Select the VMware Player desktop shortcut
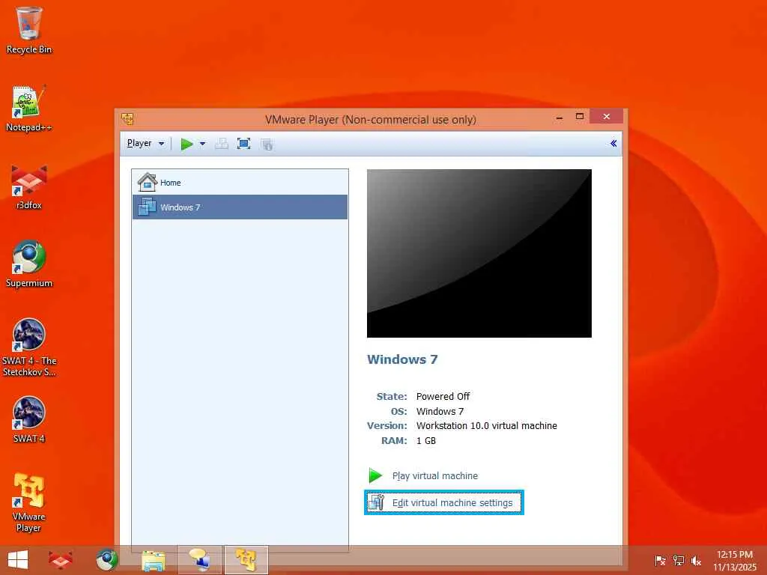Screen dimensions: 767x575 click(x=29, y=502)
